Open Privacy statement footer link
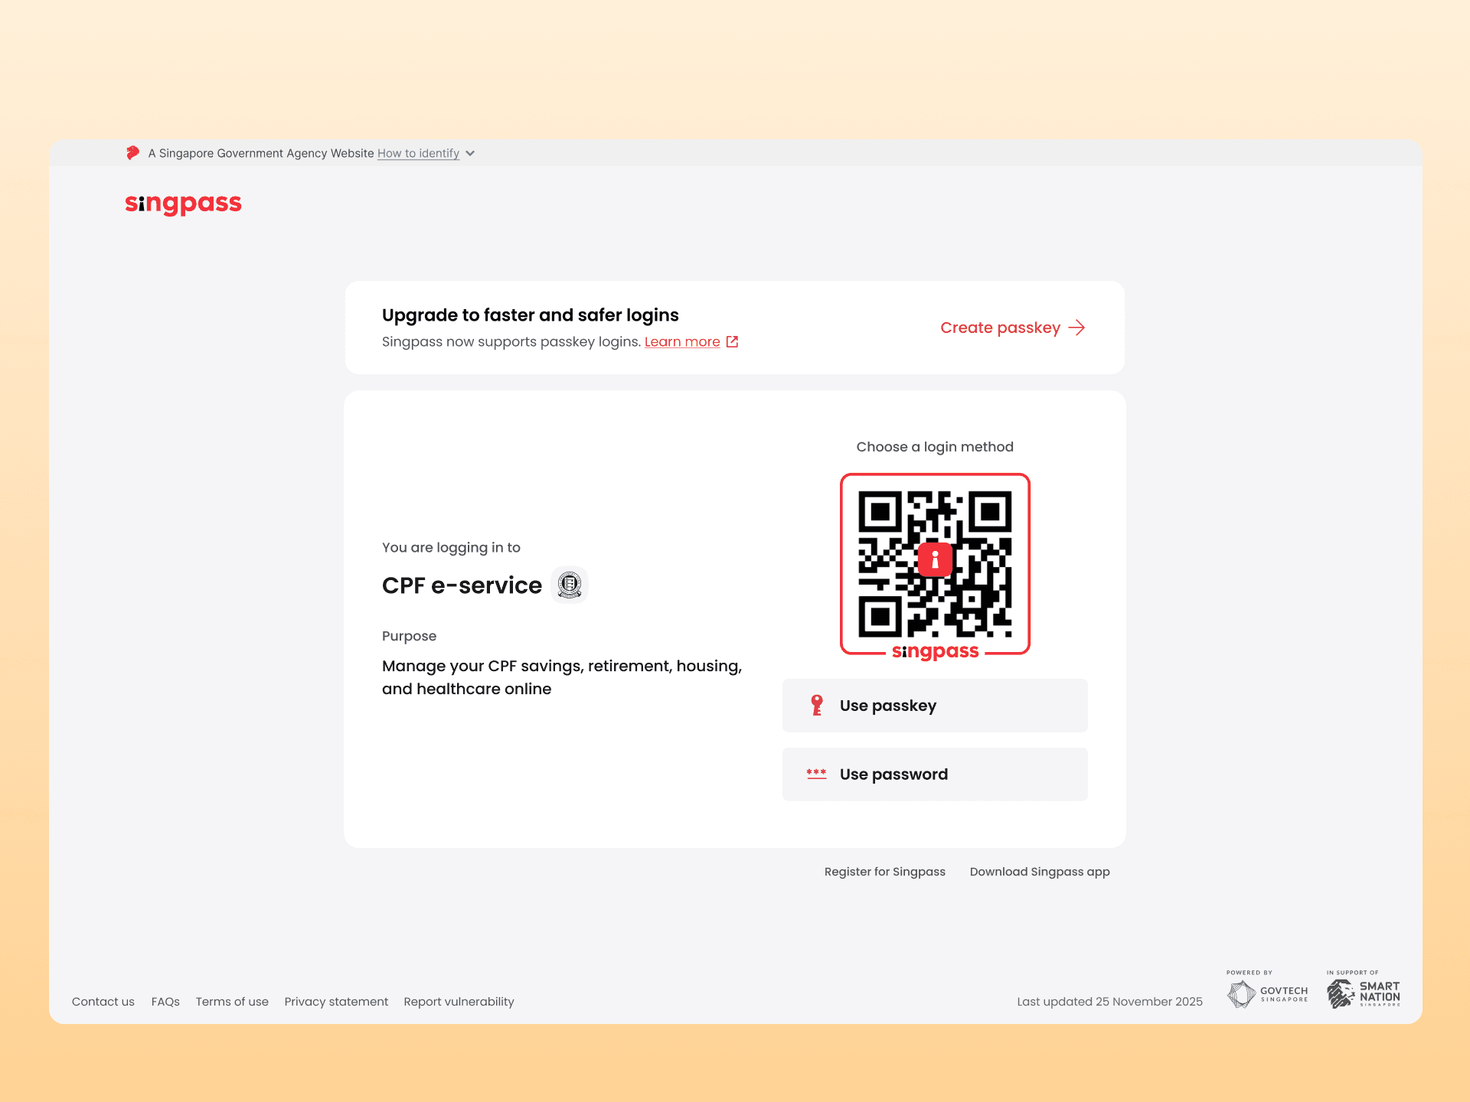 [336, 1001]
